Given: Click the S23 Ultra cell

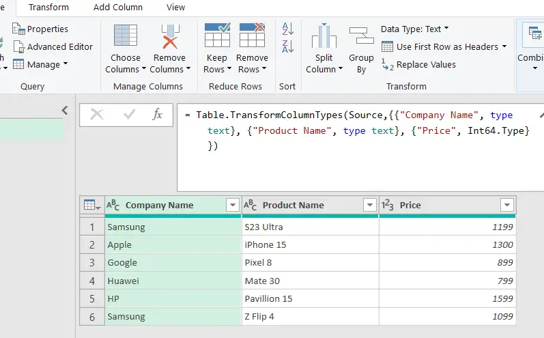Looking at the screenshot, I should [x=311, y=227].
